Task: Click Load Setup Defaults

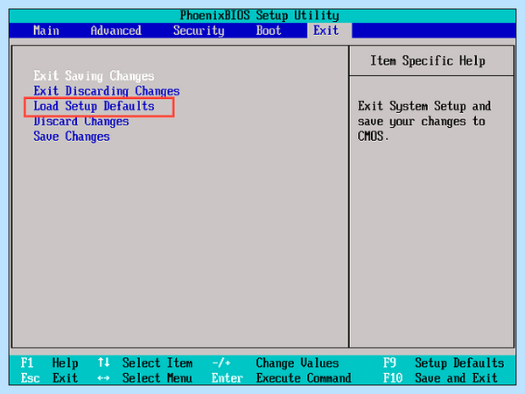Action: point(94,106)
